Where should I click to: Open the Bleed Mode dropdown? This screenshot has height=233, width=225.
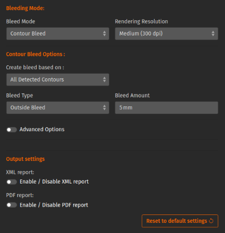point(58,34)
